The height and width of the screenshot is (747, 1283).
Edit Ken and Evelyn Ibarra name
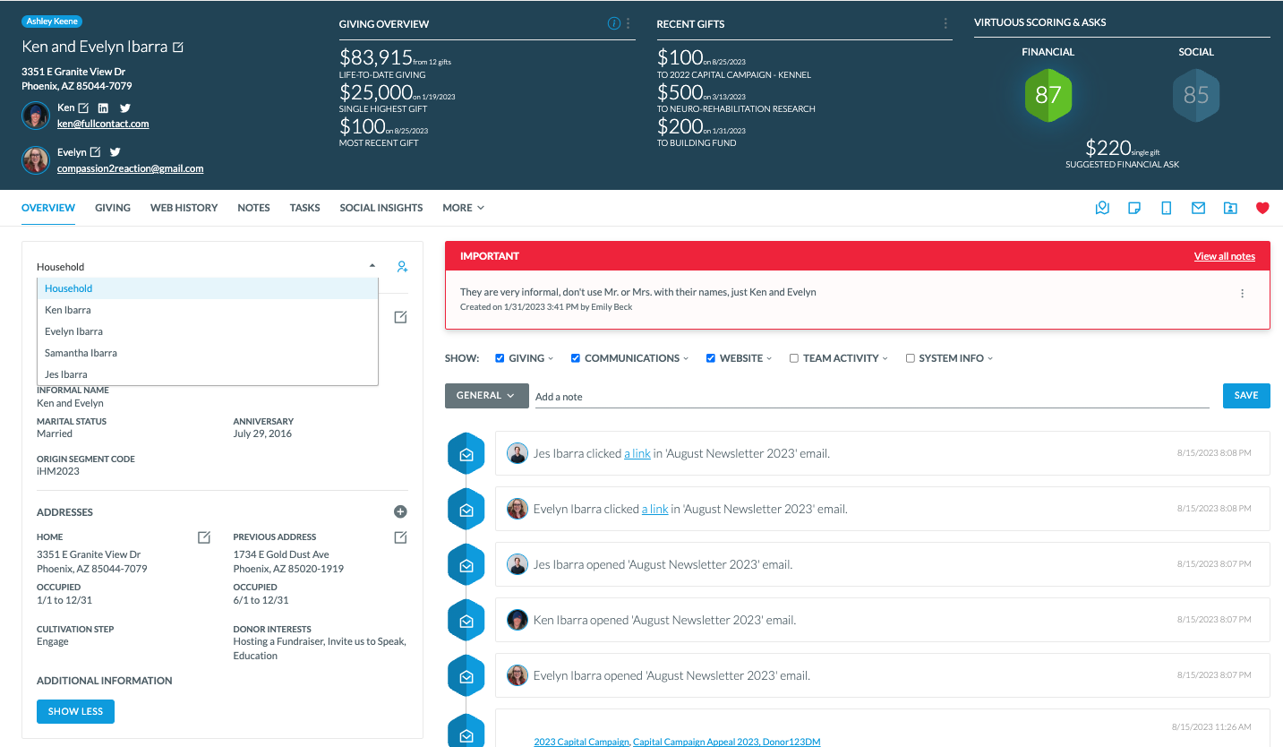point(177,47)
